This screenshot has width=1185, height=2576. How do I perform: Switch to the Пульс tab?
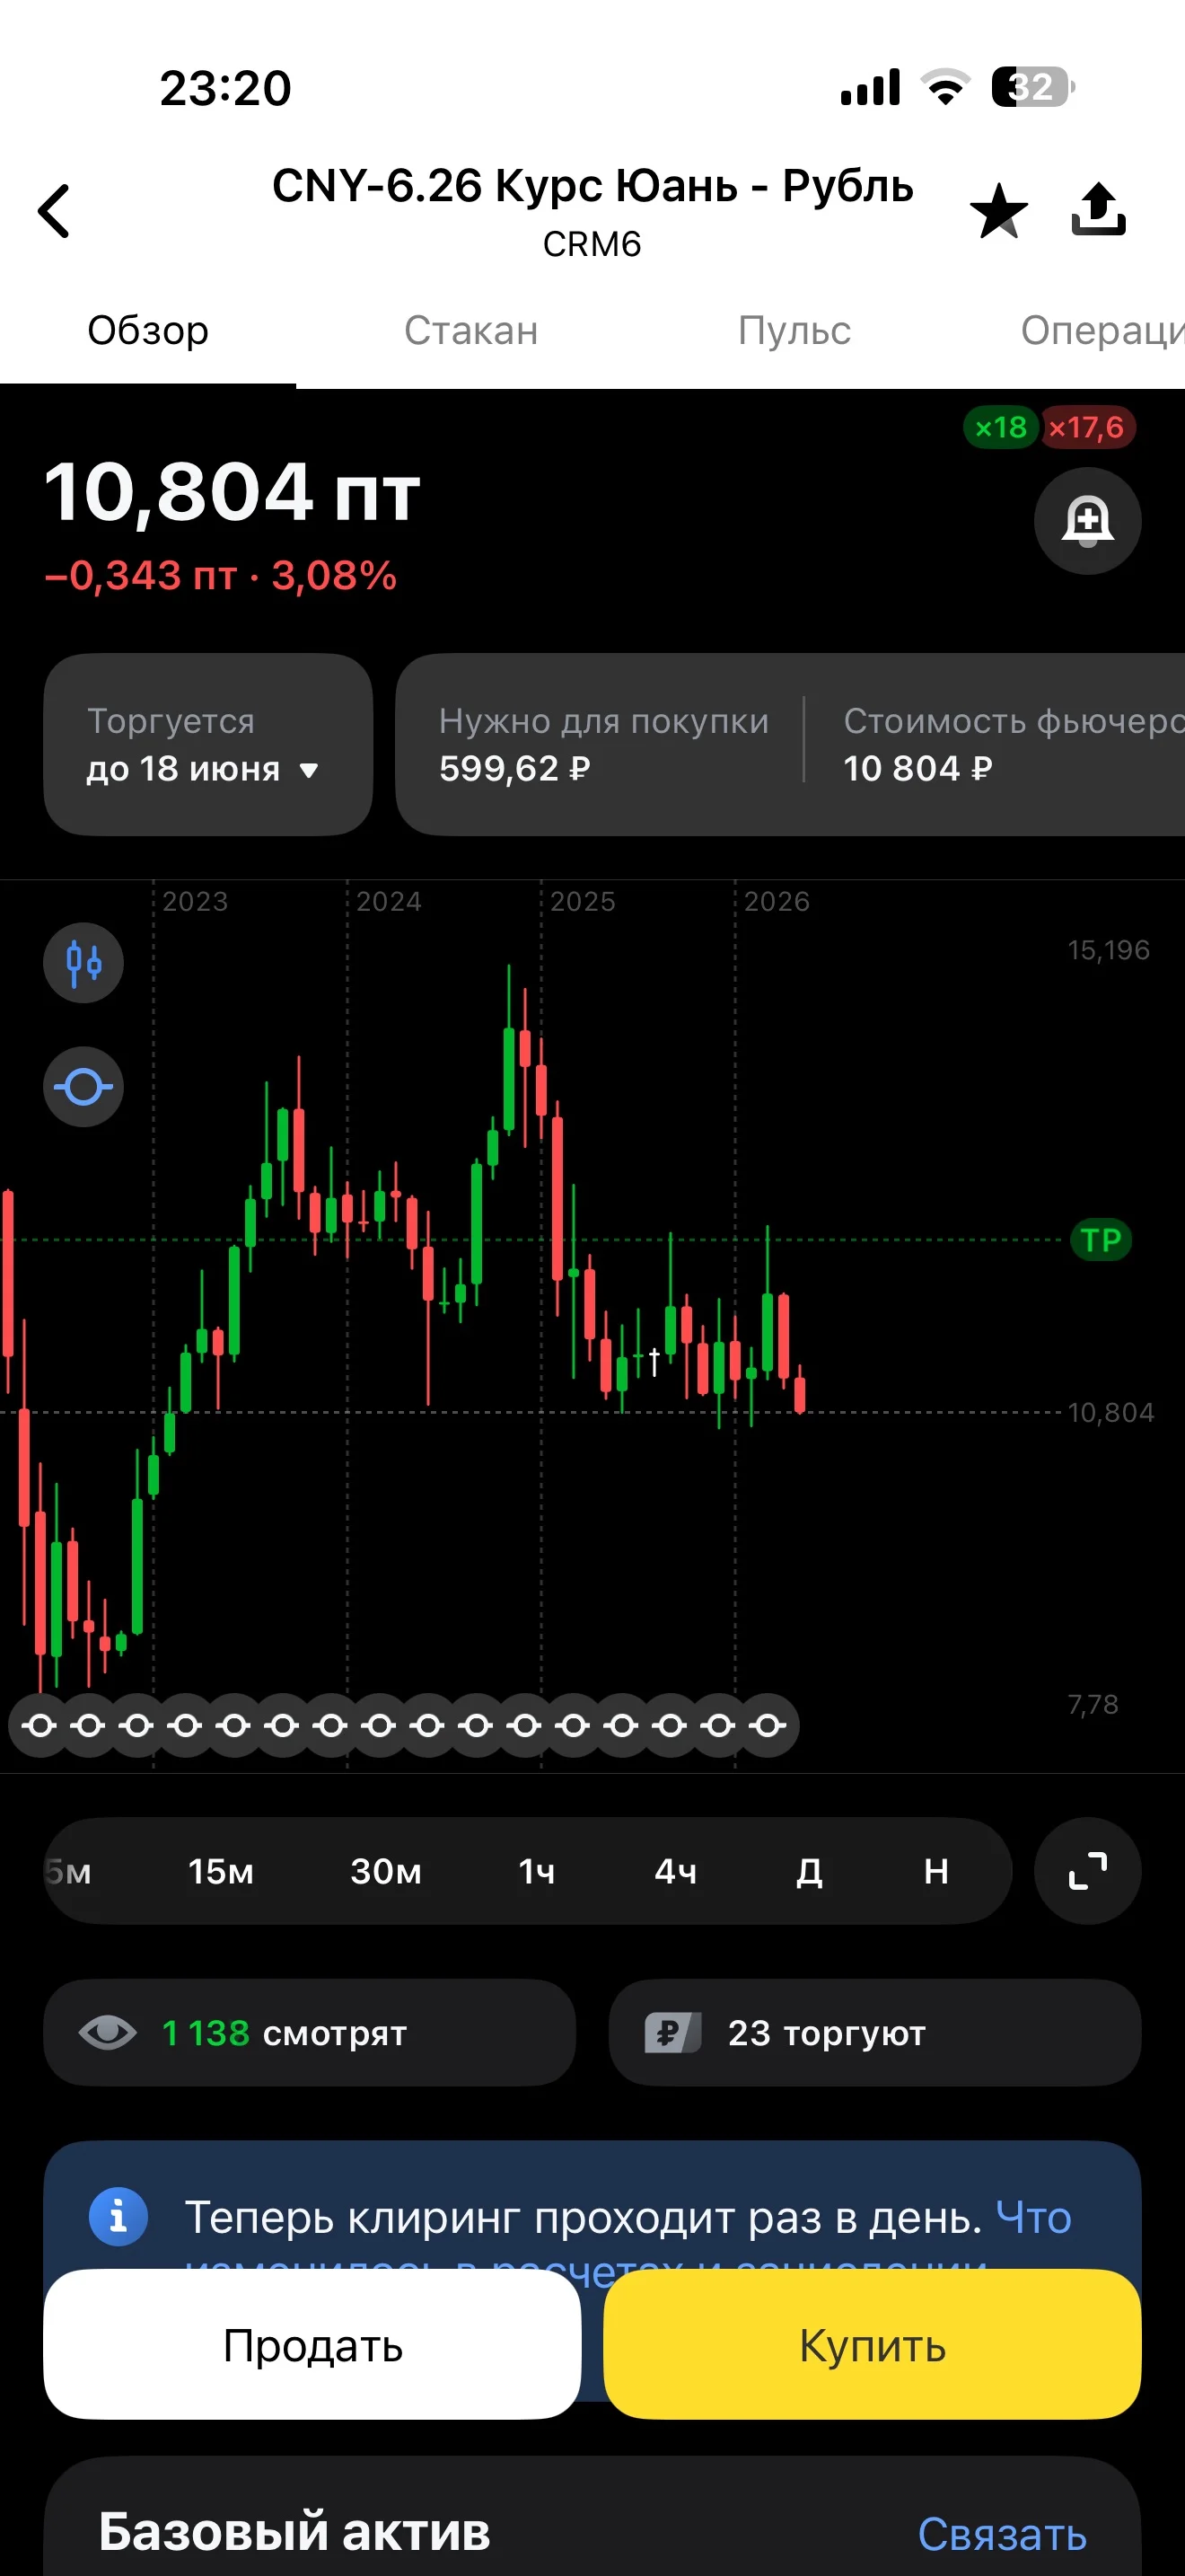[794, 331]
